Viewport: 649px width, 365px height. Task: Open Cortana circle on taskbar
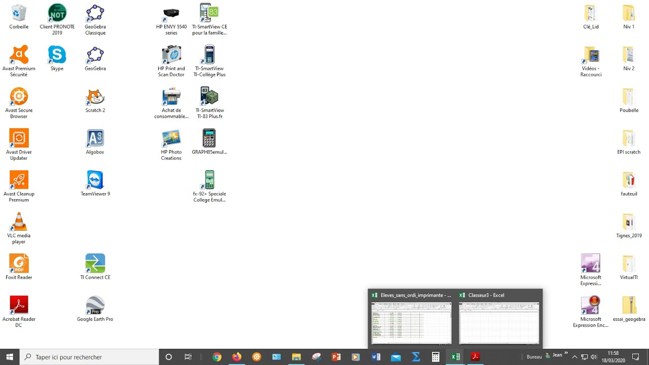(169, 357)
